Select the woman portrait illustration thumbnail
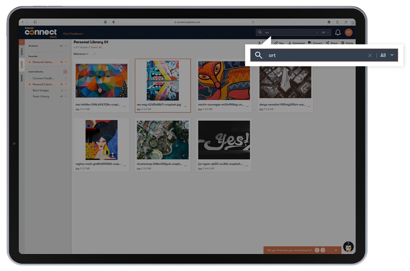The width and height of the screenshot is (410, 271). [x=102, y=140]
